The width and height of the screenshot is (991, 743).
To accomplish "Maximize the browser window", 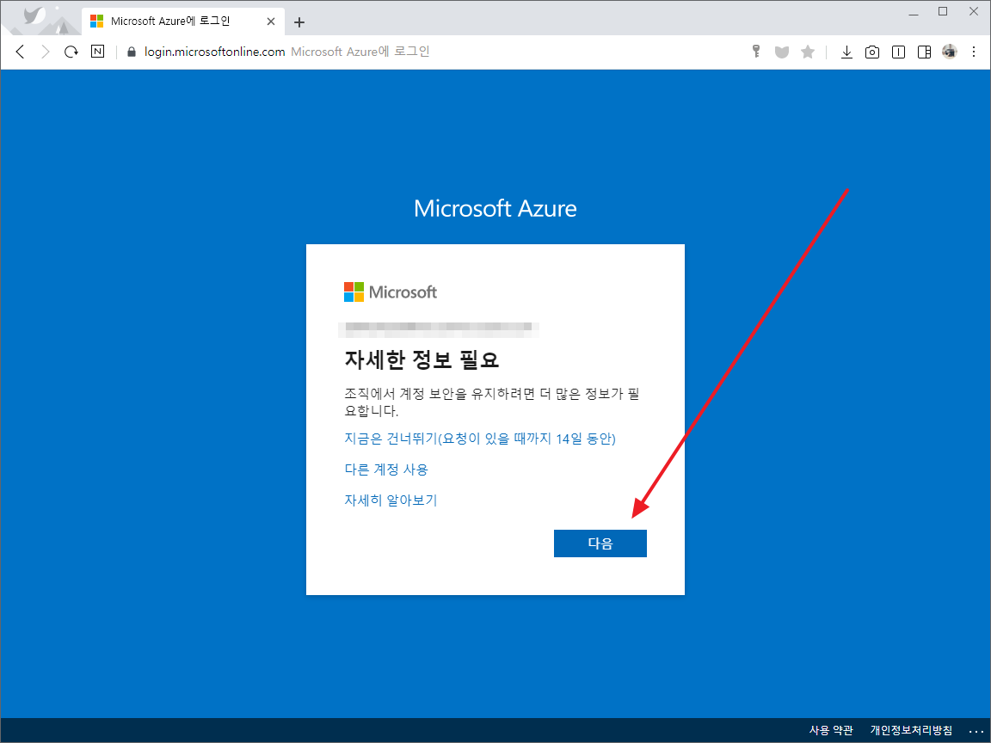I will pos(943,11).
